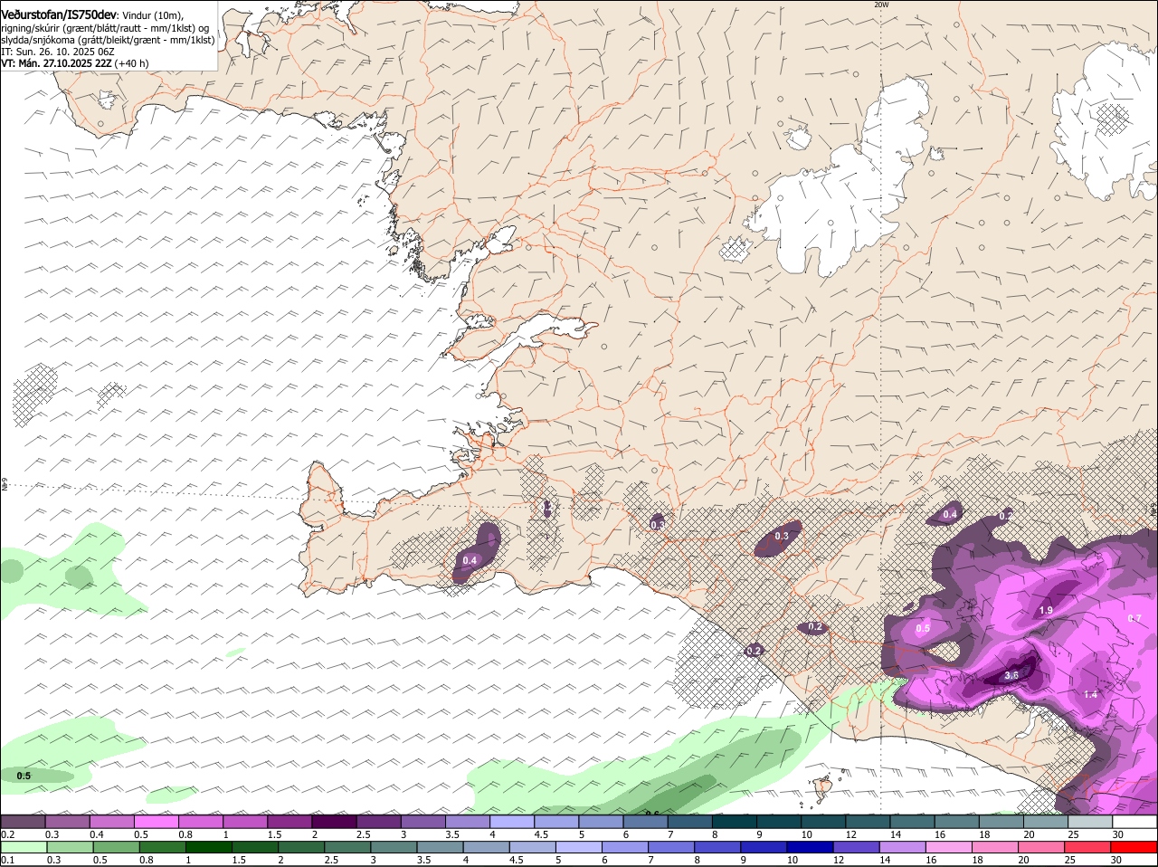Viewport: 1158px width, 867px height.
Task: Select the 'IT: Sun. 26. 10. 2025 06Z' line
Action: pos(58,52)
